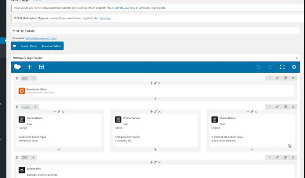Toggle collapse of Section title row
The height and width of the screenshot is (178, 305).
269,157
